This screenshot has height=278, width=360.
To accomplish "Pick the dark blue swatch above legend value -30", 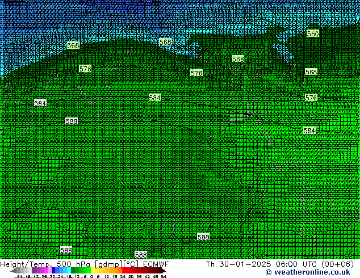I will pyautogui.click(x=53, y=271).
